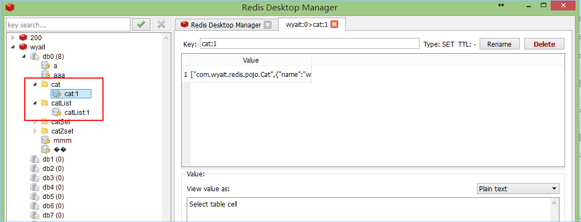Viewport: 581px width, 222px height.
Task: Click the Redis icon beside wyait connection
Action: click(x=24, y=47)
